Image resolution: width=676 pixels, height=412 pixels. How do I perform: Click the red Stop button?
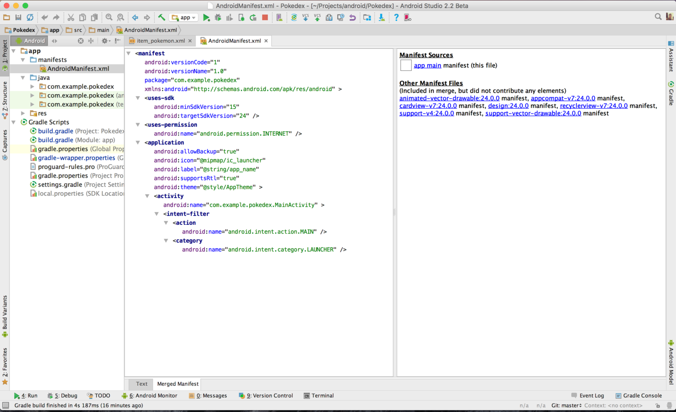click(x=265, y=17)
